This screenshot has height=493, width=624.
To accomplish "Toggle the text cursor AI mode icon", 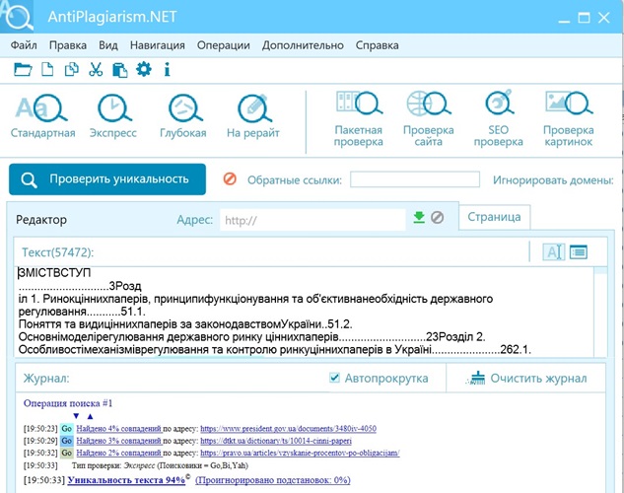I will point(554,251).
